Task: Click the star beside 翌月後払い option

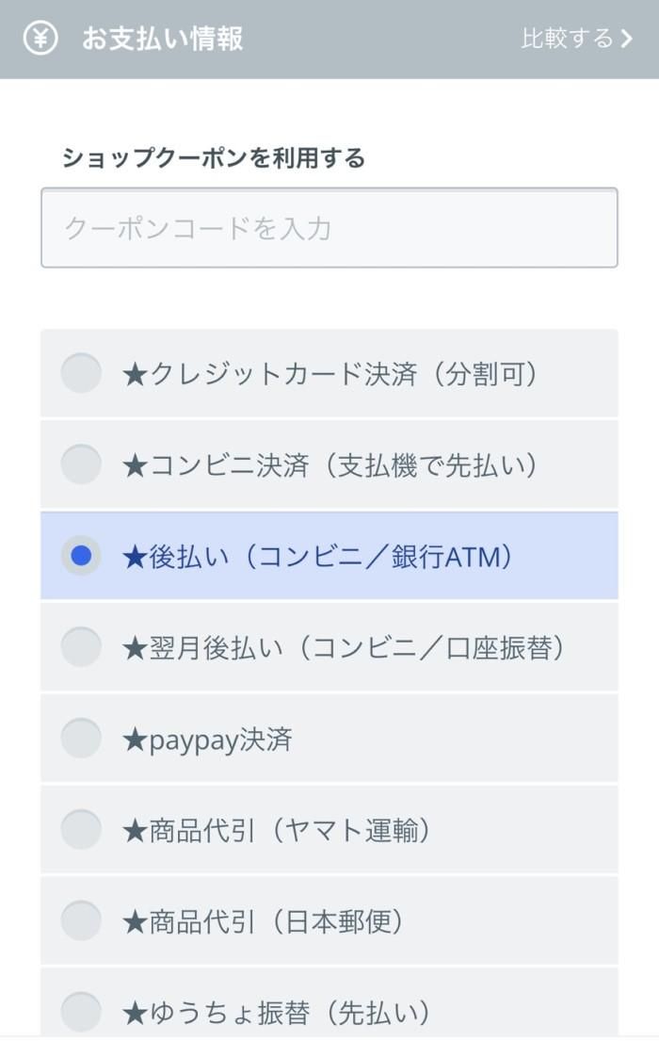Action: pos(135,649)
